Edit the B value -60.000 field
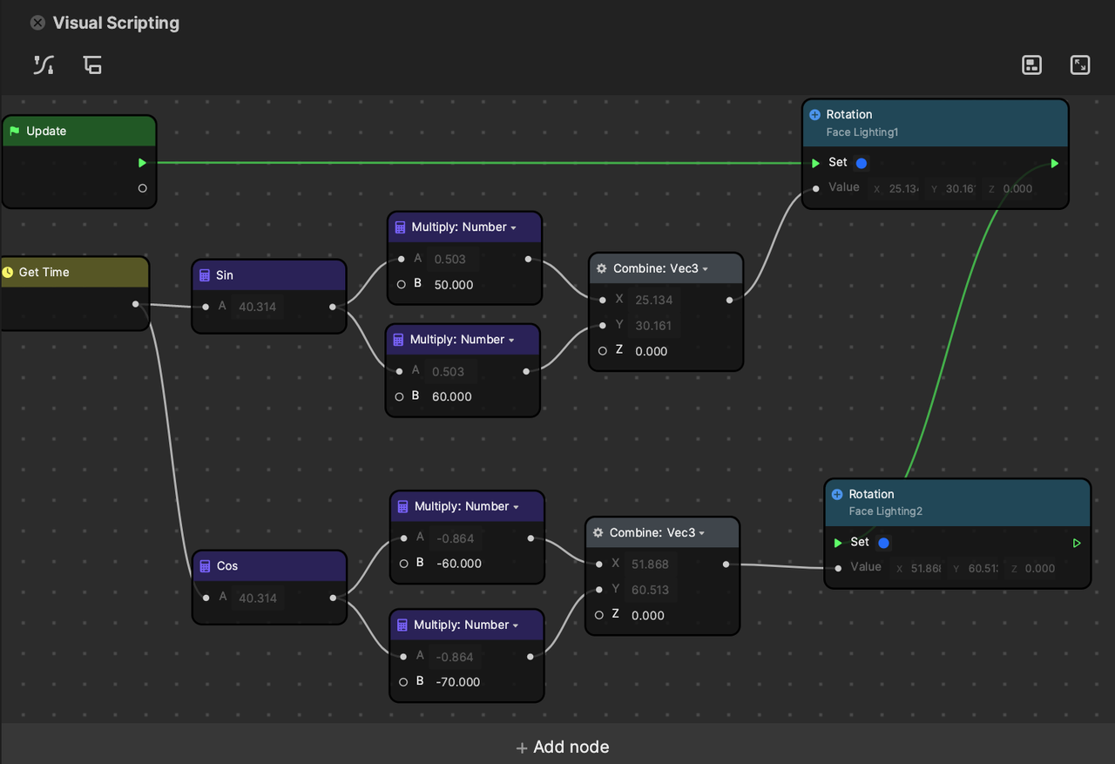1115x764 pixels. pos(459,564)
